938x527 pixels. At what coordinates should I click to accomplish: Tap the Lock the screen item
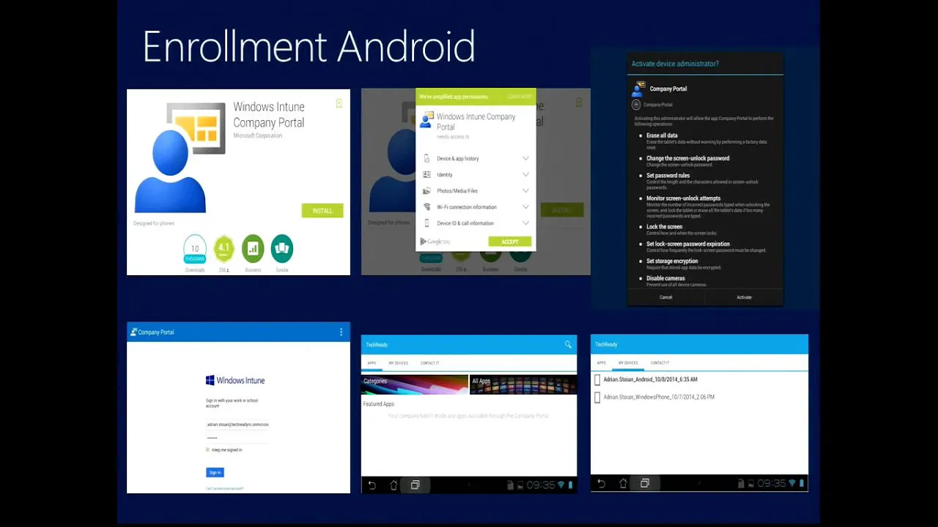664,227
